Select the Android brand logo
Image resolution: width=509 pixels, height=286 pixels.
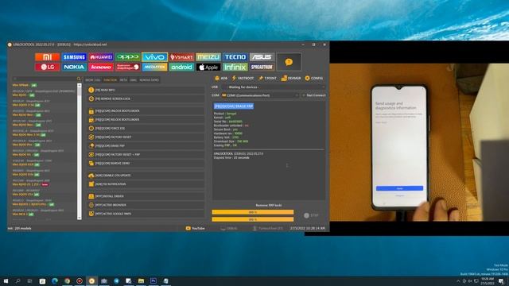[181, 67]
